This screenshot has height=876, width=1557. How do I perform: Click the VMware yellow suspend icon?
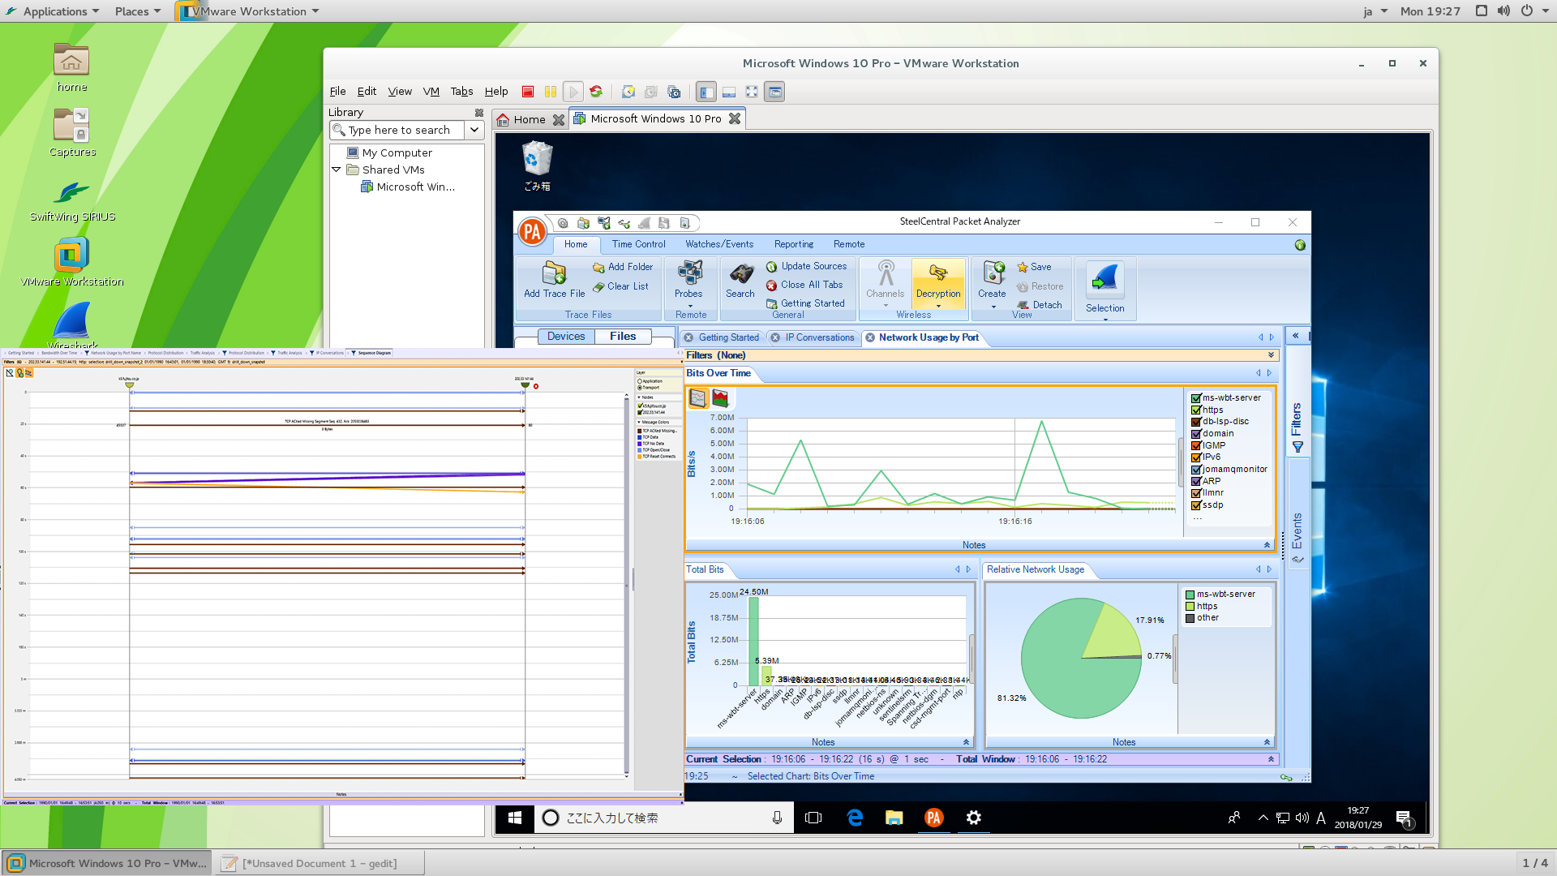point(551,92)
